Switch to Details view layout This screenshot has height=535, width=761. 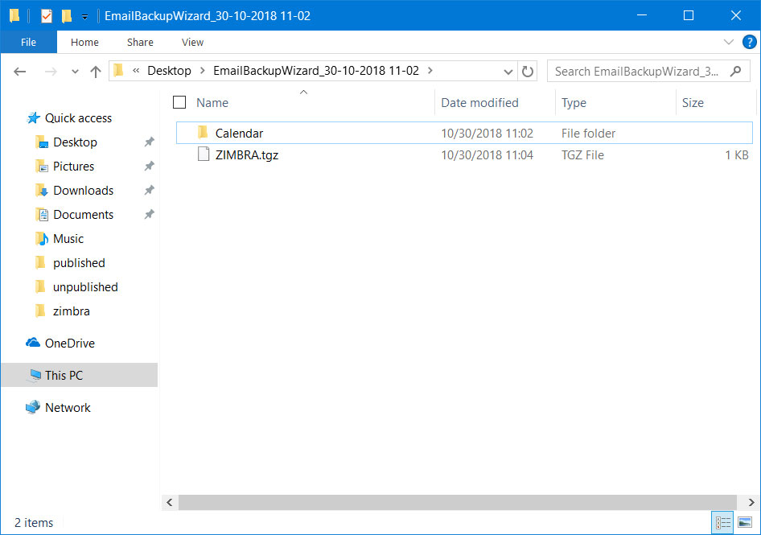722,523
